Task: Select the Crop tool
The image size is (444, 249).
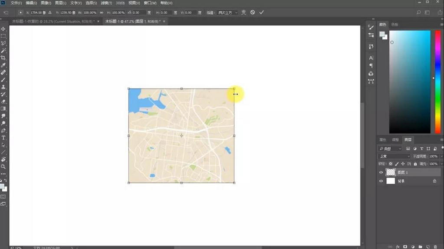Action: pos(3,58)
